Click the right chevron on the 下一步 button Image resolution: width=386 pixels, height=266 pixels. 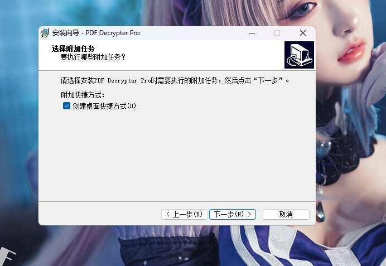(249, 214)
